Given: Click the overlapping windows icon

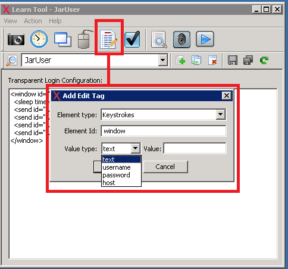Looking at the screenshot, I should tap(62, 39).
